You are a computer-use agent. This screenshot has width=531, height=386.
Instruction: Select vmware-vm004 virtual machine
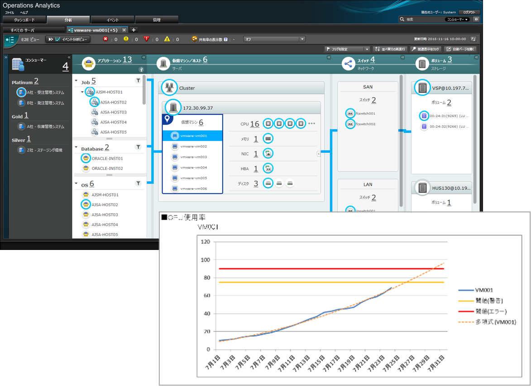click(x=192, y=168)
